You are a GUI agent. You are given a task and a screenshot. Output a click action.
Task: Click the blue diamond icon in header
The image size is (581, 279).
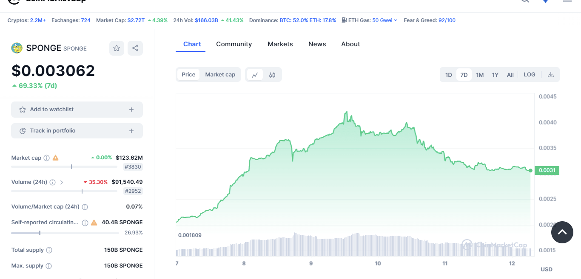(546, 1)
